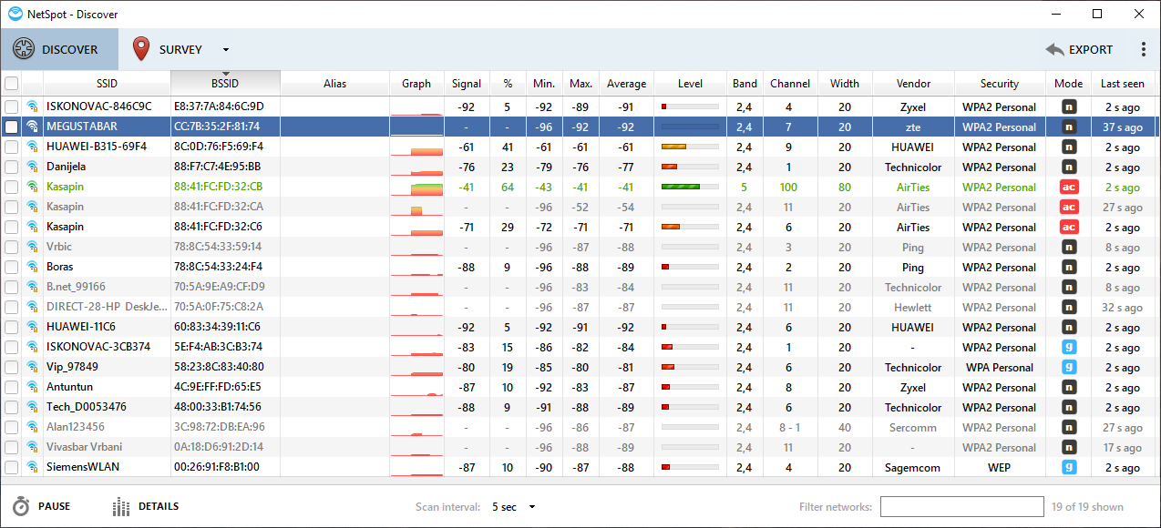Click Wi-Fi icon for Boras network
This screenshot has height=528, width=1161.
click(x=33, y=267)
